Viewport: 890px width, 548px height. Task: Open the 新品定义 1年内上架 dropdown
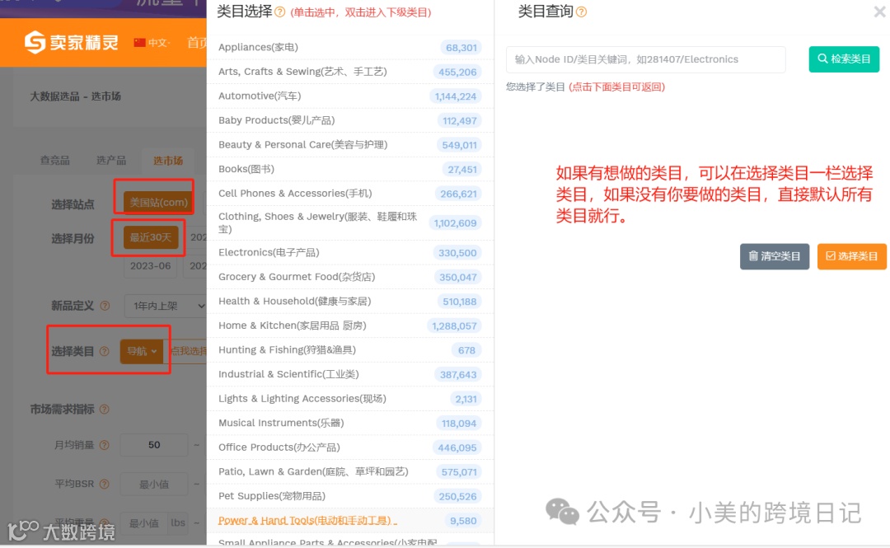(x=165, y=306)
